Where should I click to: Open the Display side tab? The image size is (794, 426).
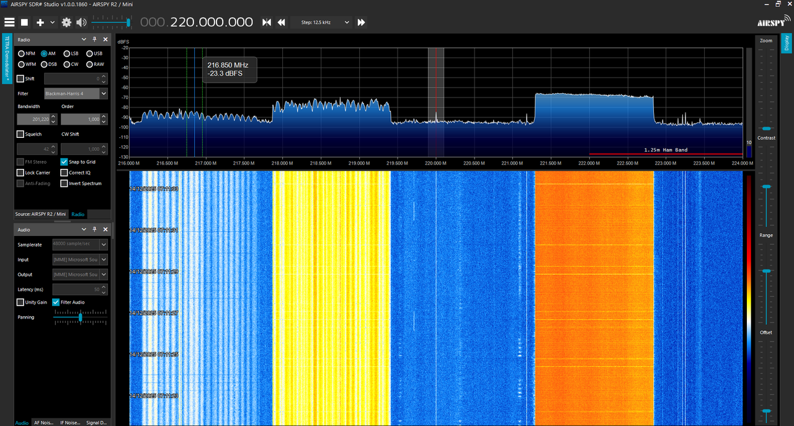[x=786, y=42]
